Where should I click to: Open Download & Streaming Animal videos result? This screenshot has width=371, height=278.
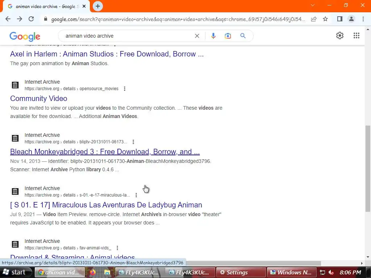[x=72, y=257]
